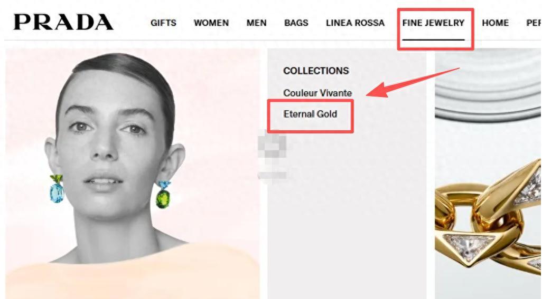542x299 pixels.
Task: Click the small blurred bar under the pixelated block
Action: point(273,176)
